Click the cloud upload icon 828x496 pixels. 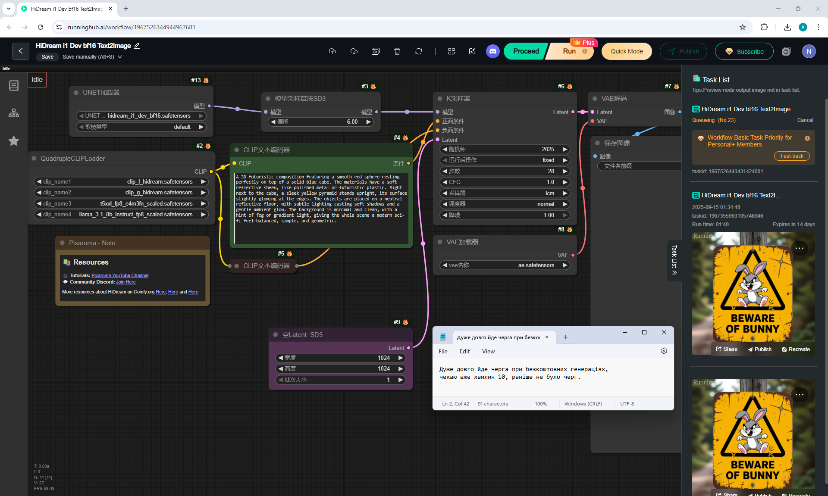pyautogui.click(x=332, y=51)
